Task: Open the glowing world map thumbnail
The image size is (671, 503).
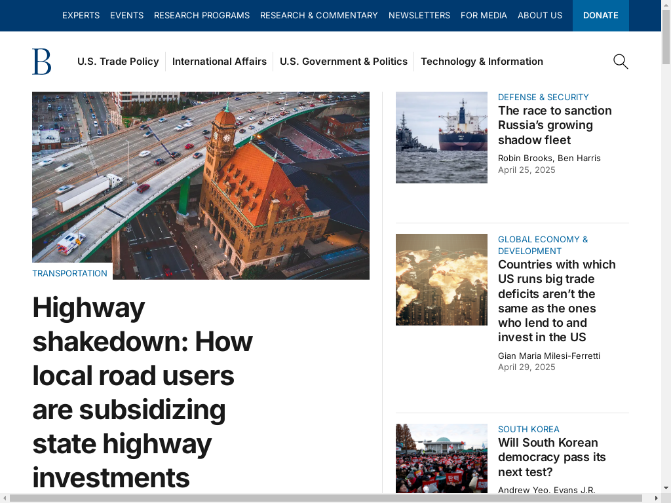Action: tap(442, 280)
